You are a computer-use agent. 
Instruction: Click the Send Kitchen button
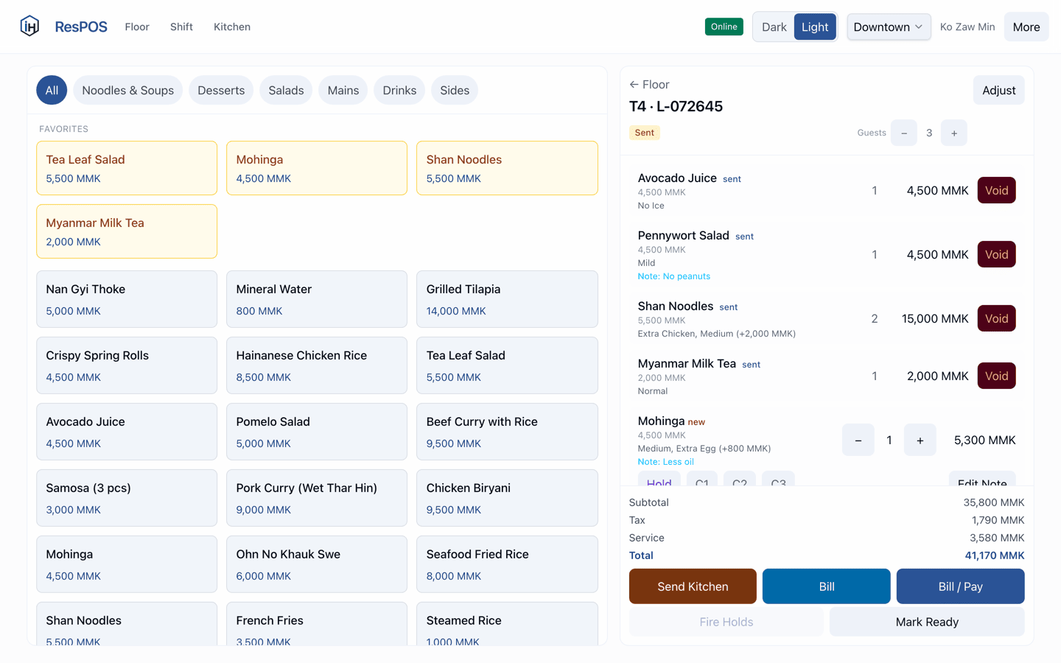(693, 586)
